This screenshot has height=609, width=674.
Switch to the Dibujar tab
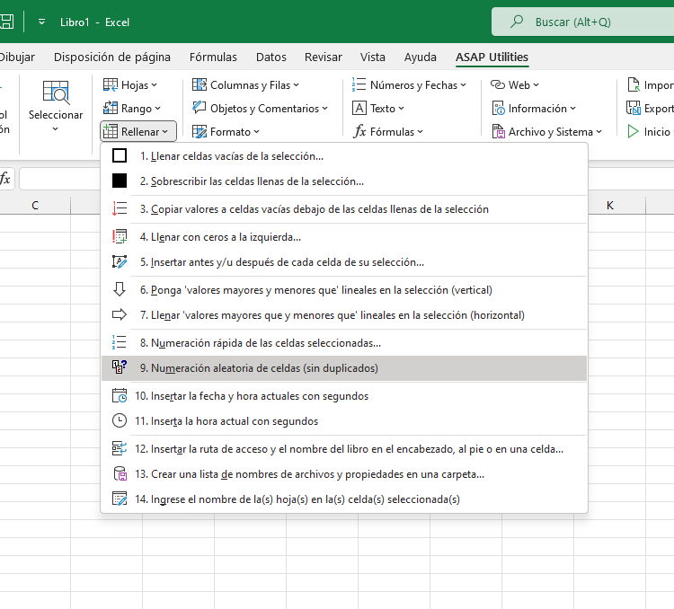(17, 57)
